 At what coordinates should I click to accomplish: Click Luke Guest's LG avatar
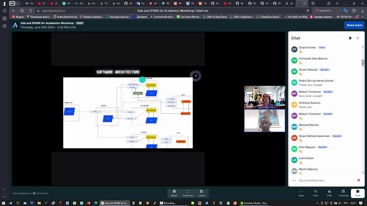294,160
